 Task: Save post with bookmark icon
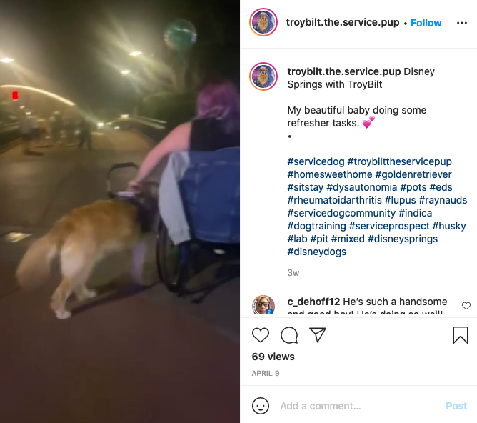pyautogui.click(x=461, y=335)
